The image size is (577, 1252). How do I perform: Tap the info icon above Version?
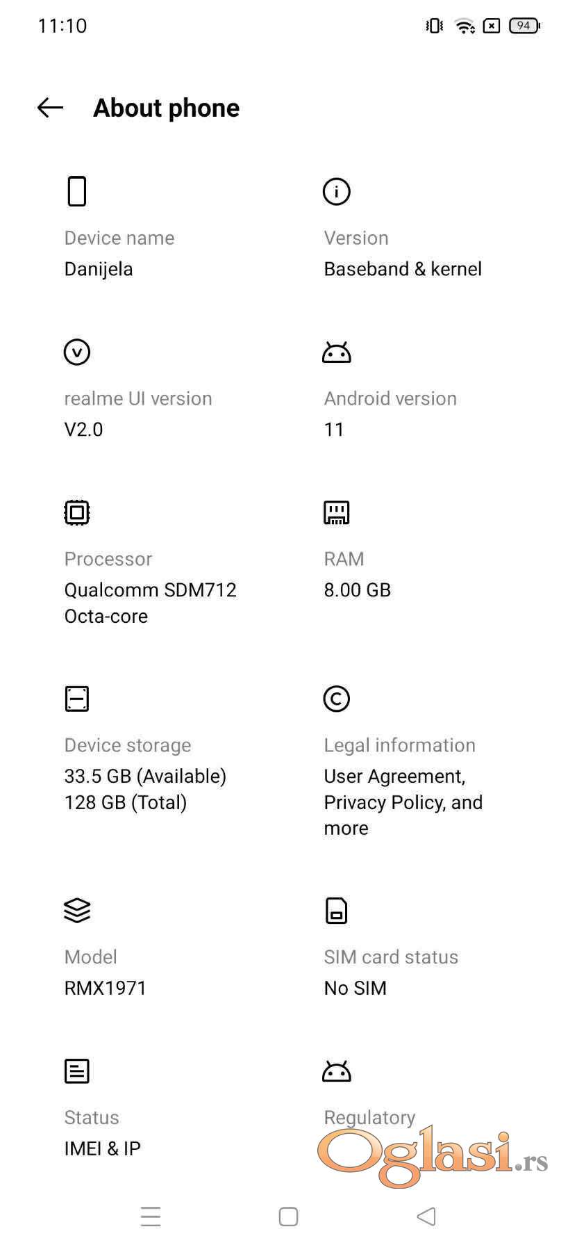pos(337,191)
